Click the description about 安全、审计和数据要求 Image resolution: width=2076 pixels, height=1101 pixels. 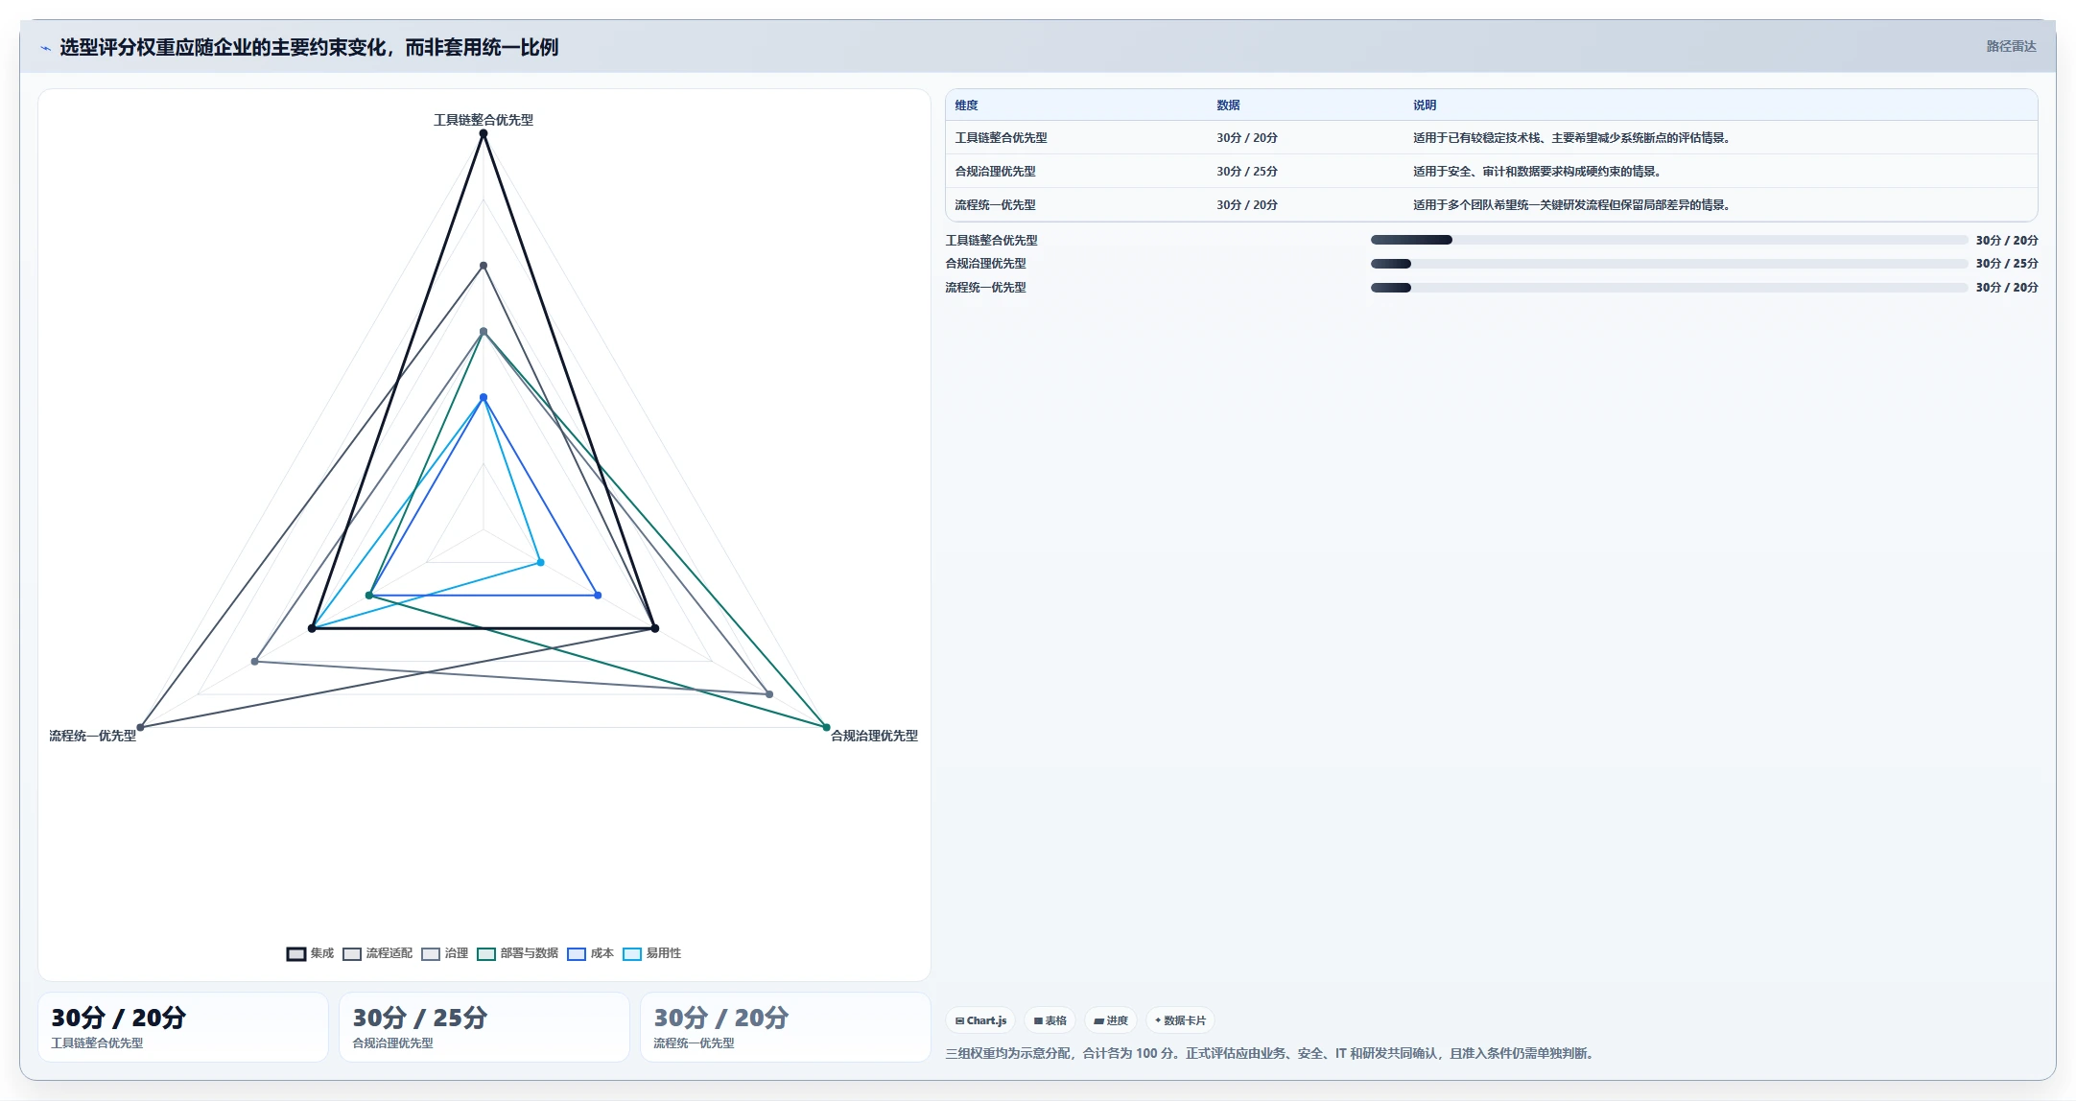(x=1537, y=172)
